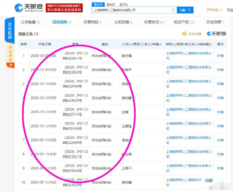Viewport: 233px width, 192px height.
Task: Open the 公司发展 tab
Action: 123,22
